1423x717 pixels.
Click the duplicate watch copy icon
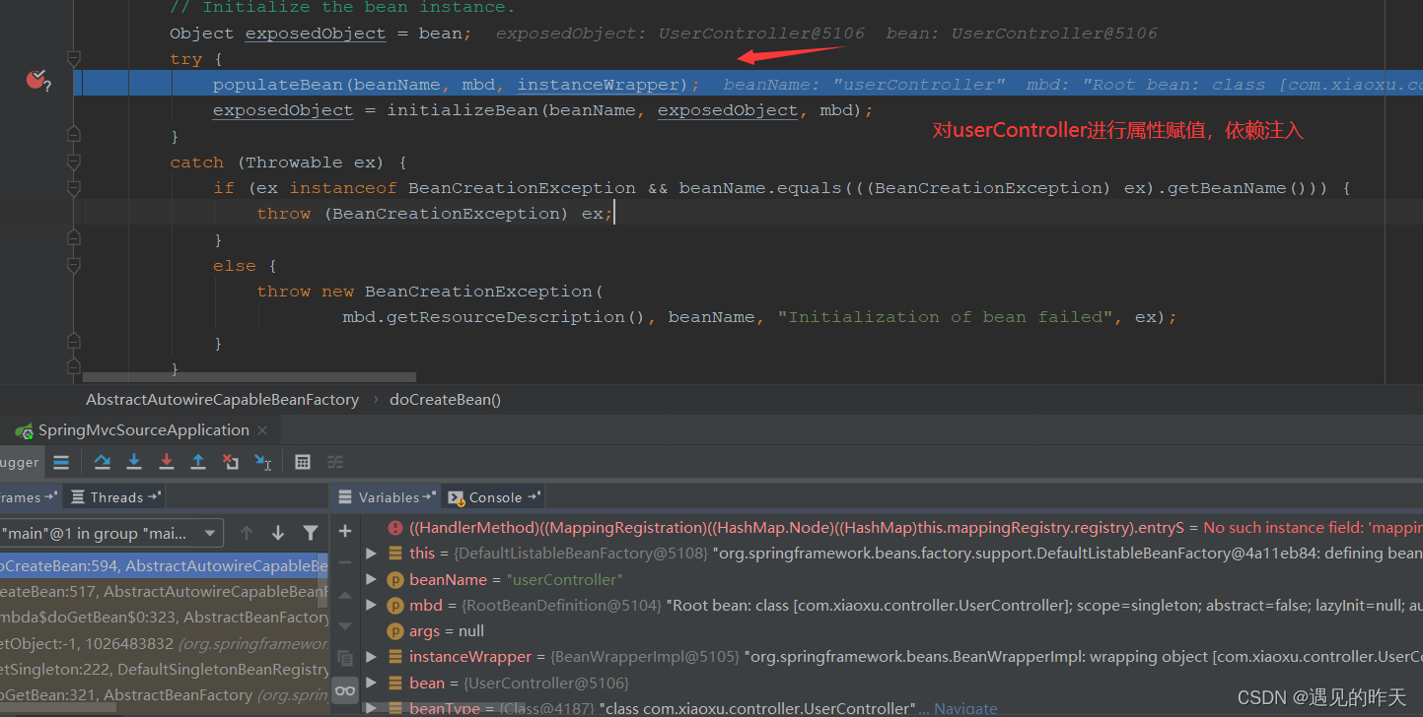point(344,657)
